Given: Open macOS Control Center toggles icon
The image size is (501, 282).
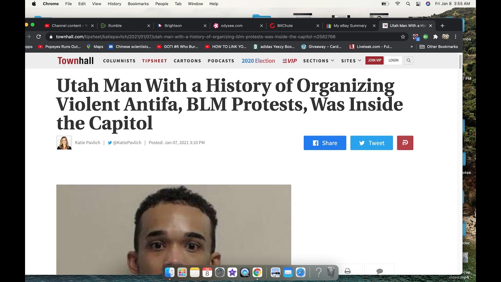Looking at the screenshot, I should point(418,4).
